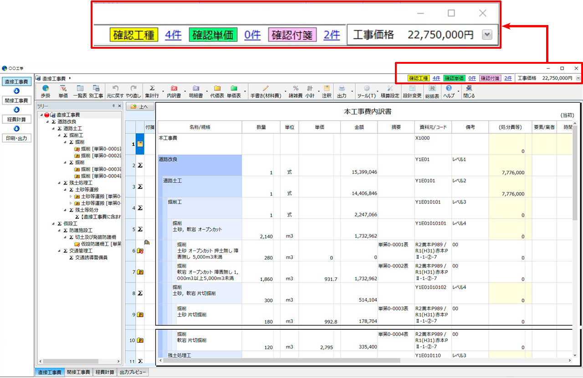Go to 経費計算 step in left sidebar
This screenshot has width=583, height=378.
point(16,119)
